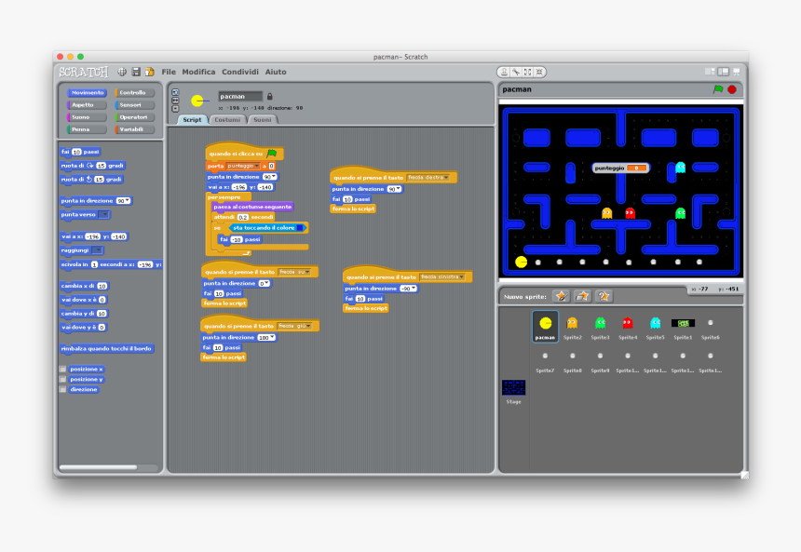Set rotation style to can rotate

coord(175,92)
